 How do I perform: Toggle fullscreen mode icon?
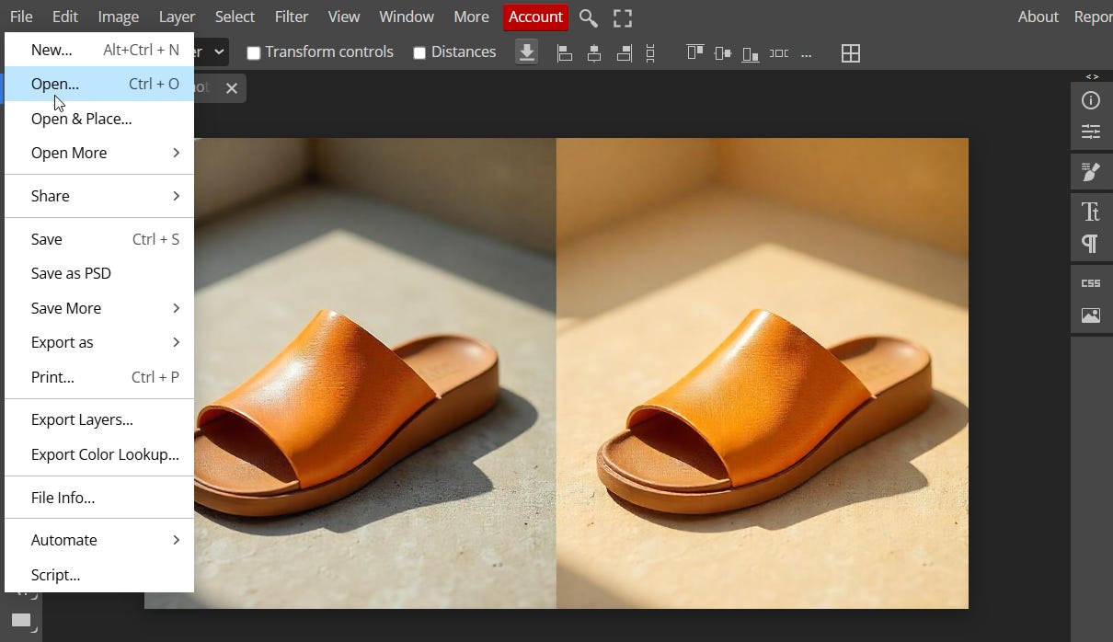point(623,17)
